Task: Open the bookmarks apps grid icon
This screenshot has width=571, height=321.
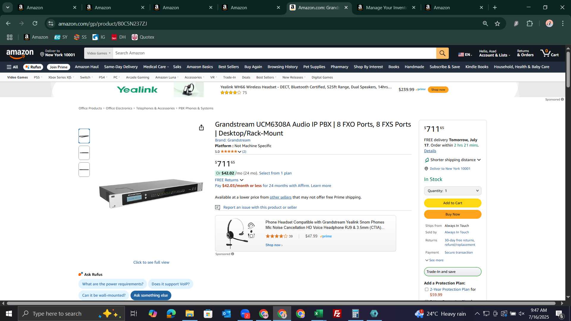Action: coord(10,37)
